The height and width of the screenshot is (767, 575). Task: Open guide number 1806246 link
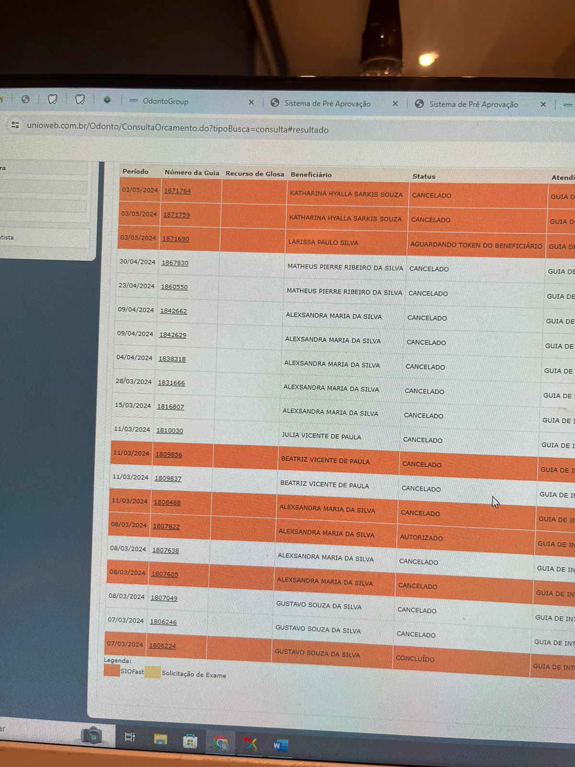coord(163,622)
